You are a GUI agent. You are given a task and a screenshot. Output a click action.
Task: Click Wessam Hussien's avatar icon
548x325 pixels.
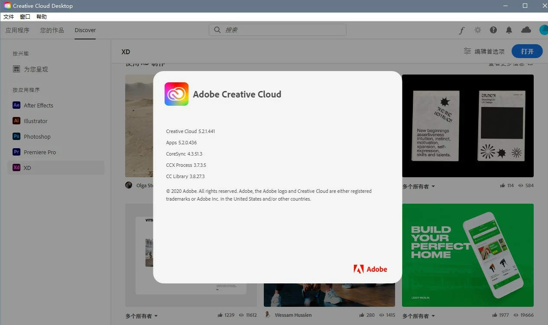point(268,315)
